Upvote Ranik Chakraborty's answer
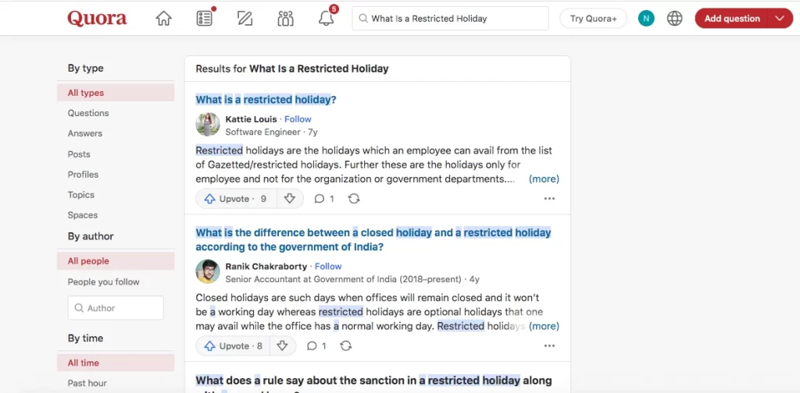The width and height of the screenshot is (800, 393). click(233, 345)
